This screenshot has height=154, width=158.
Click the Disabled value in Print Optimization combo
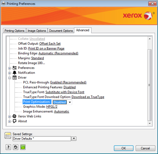point(60,102)
